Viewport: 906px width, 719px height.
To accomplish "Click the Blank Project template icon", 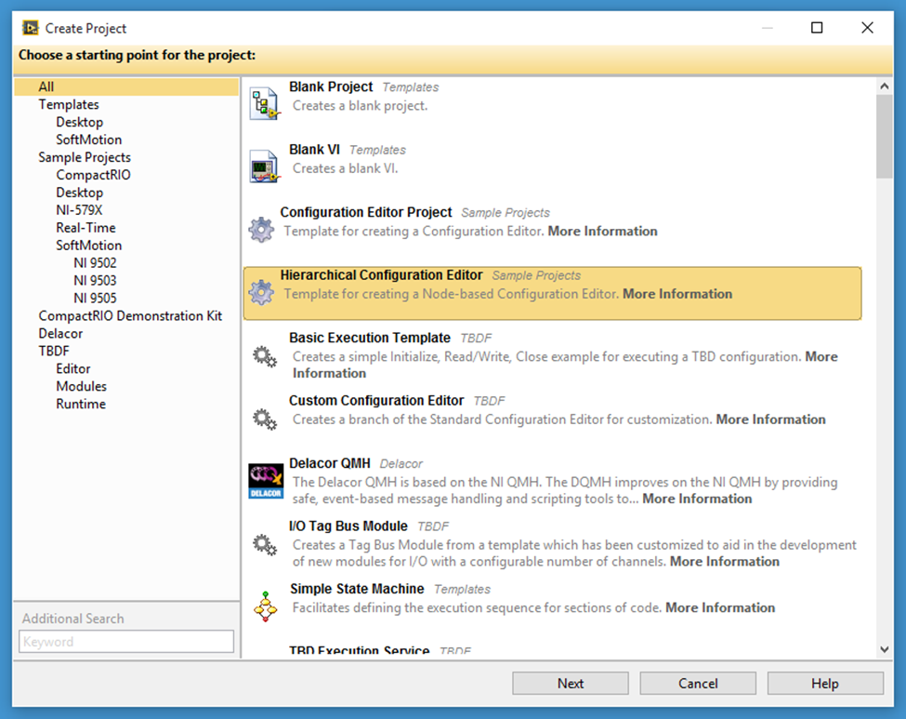I will tap(265, 103).
